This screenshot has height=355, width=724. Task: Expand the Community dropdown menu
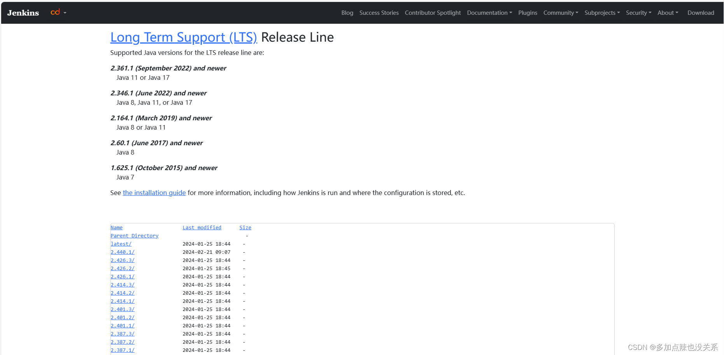(x=561, y=13)
